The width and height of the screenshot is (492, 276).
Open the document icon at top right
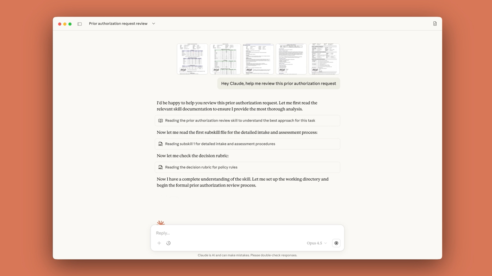point(435,24)
